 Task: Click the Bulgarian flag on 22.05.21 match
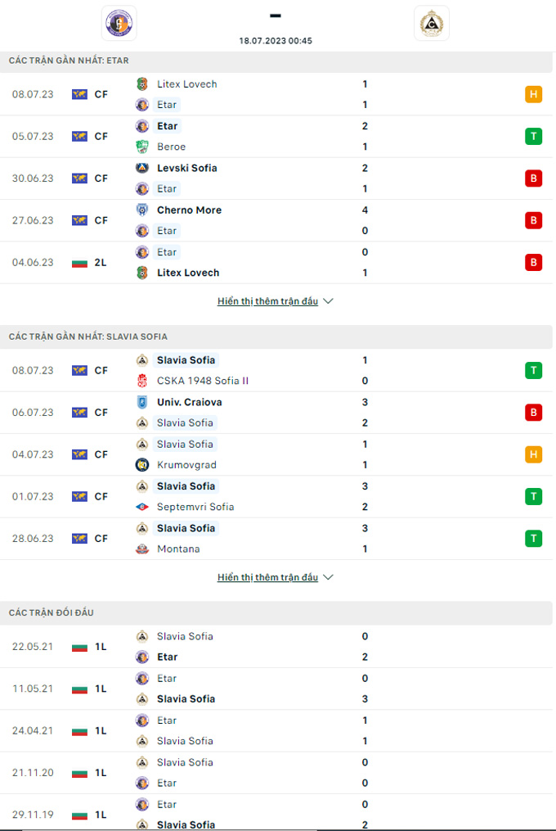click(79, 647)
